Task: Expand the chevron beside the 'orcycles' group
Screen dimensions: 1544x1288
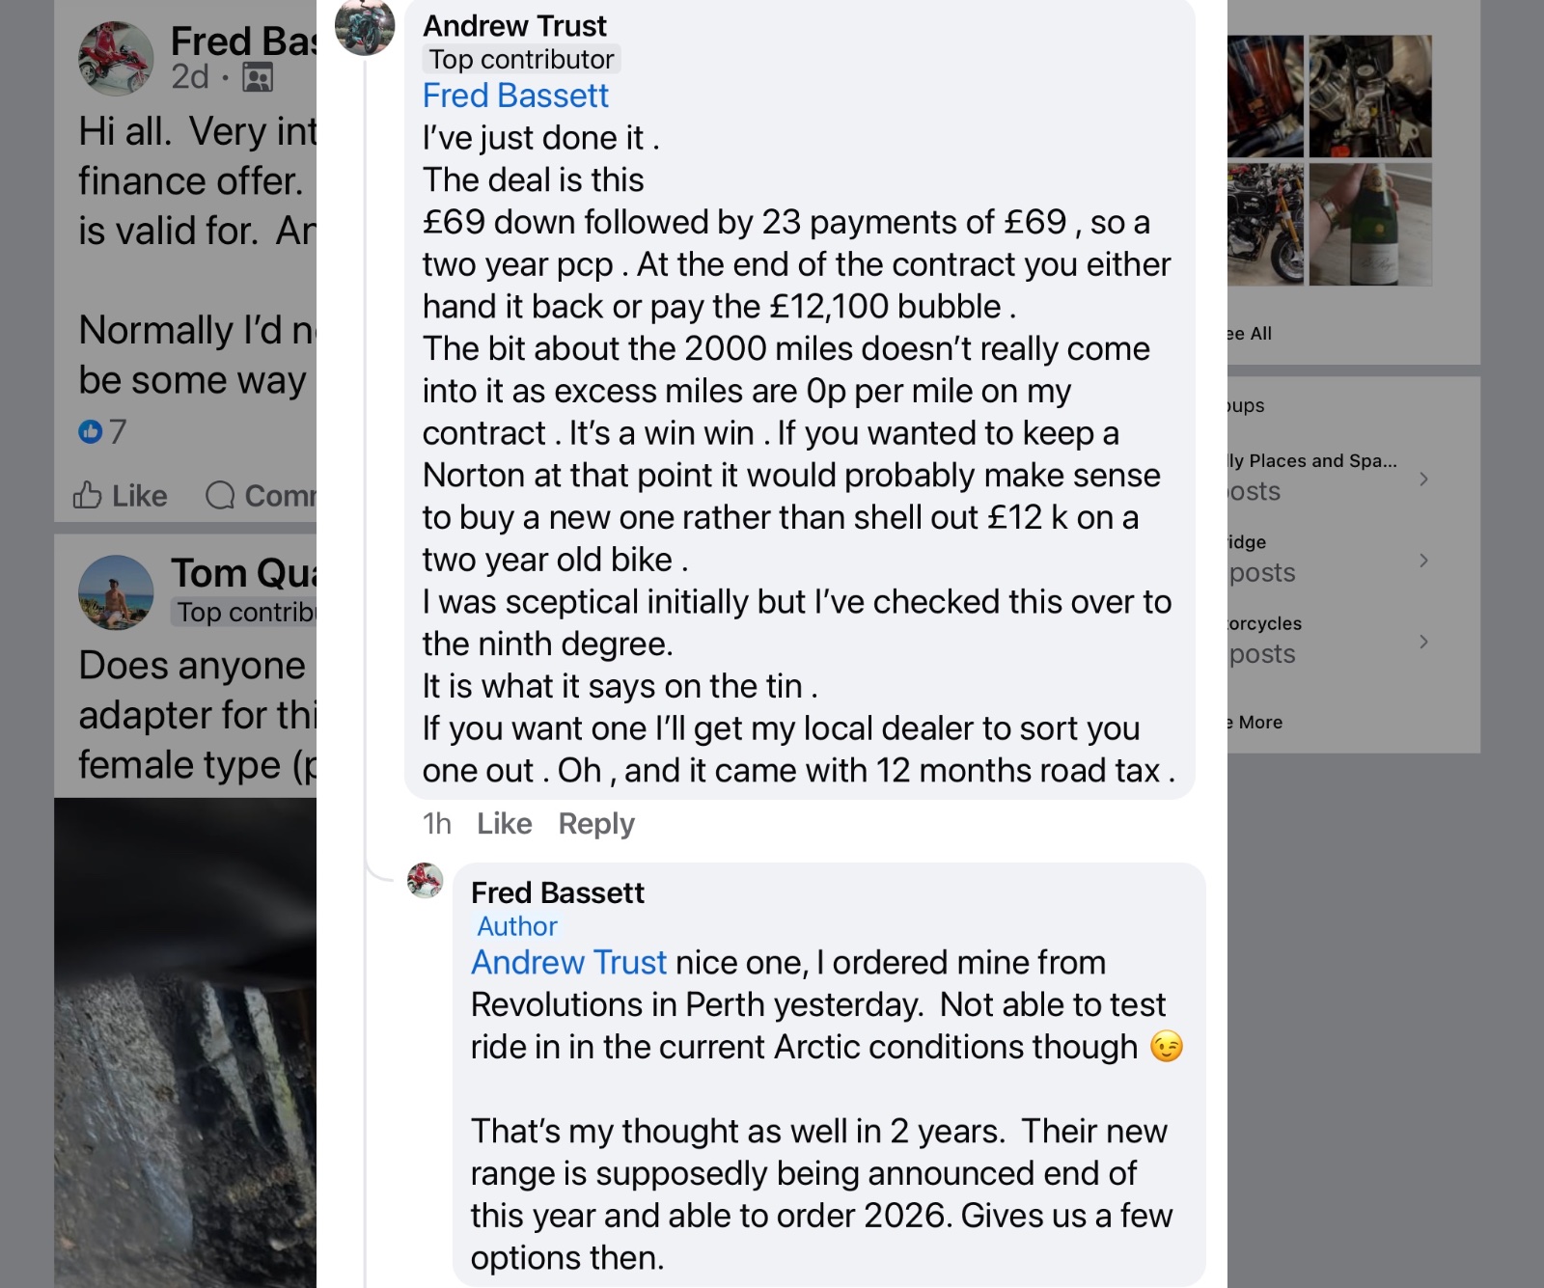Action: pos(1423,641)
